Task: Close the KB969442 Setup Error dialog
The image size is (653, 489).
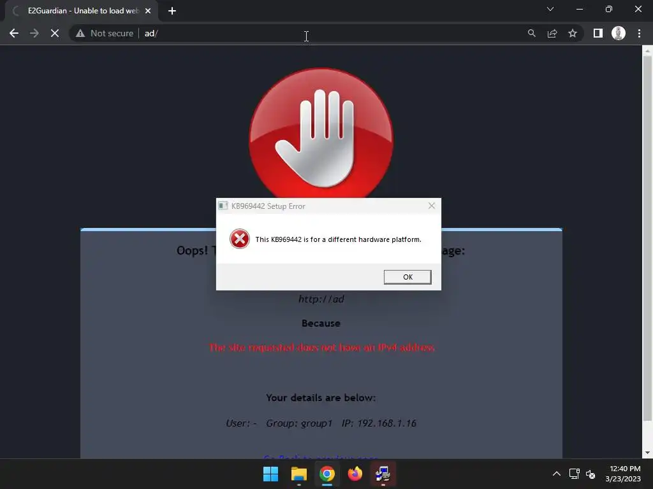Action: click(432, 206)
